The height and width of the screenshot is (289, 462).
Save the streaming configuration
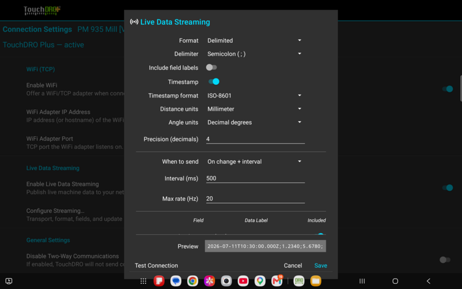click(321, 265)
